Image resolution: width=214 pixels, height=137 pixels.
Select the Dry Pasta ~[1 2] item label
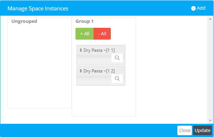pyautogui.click(x=99, y=71)
